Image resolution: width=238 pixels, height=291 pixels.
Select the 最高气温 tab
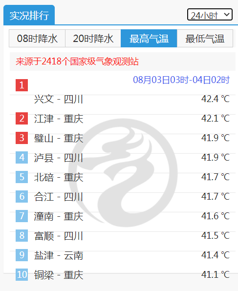(149, 39)
